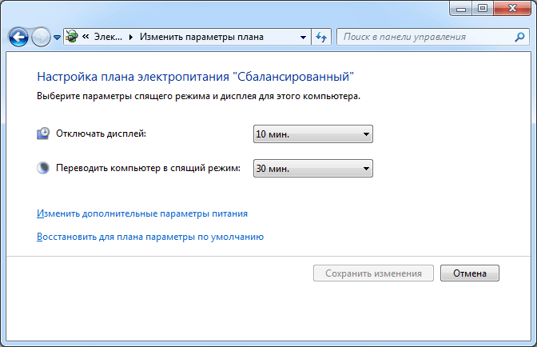Image resolution: width=537 pixels, height=347 pixels.
Task: Click the "Переводить компьютер в спящий режим:" label
Action: [149, 168]
